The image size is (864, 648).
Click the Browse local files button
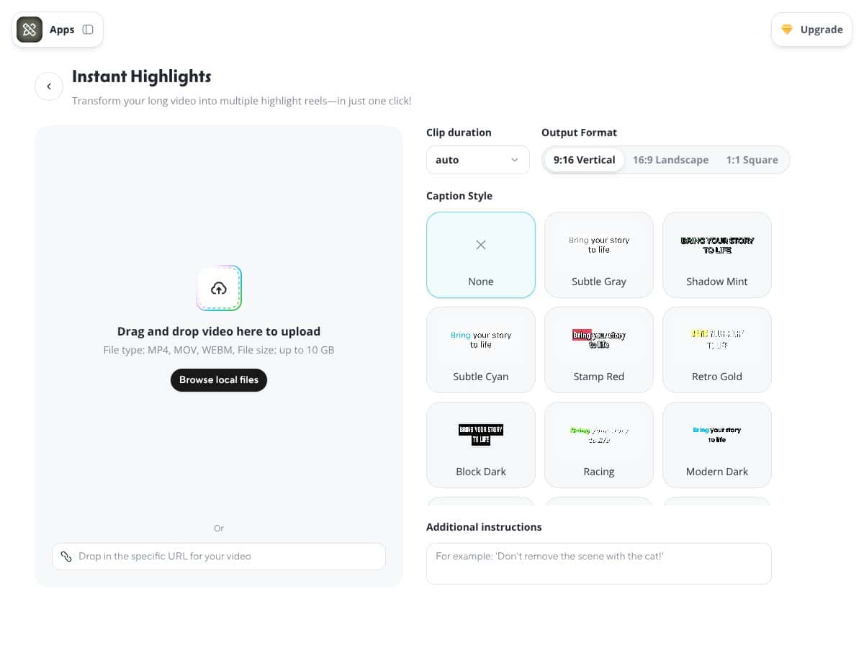pos(219,380)
